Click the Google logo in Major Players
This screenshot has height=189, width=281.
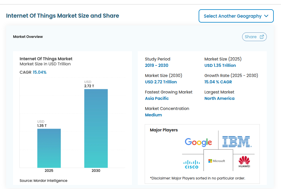pyautogui.click(x=198, y=142)
